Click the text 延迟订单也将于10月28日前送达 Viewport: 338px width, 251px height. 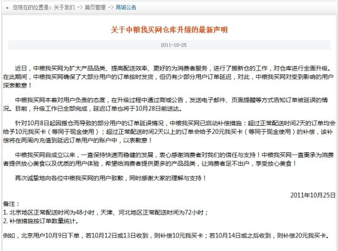coord(137,109)
